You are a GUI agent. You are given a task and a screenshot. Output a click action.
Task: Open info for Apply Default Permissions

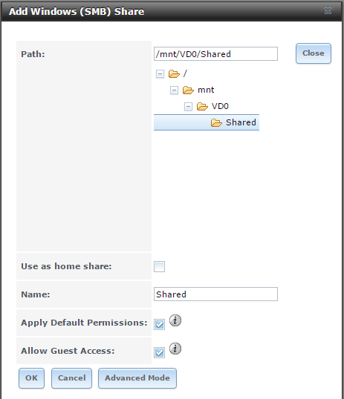coord(175,320)
